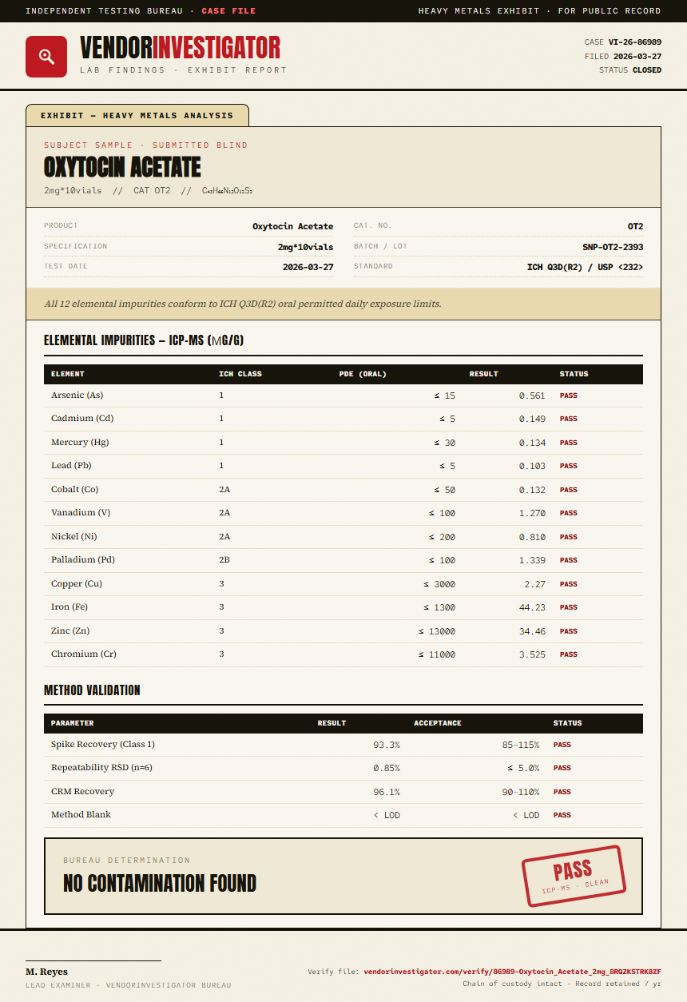Click the Cobalt (Co) row
Image resolution: width=687 pixels, height=1002 pixels.
click(x=343, y=490)
